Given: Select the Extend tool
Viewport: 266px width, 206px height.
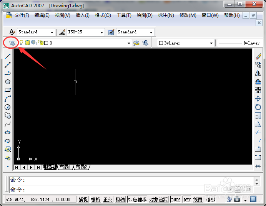Looking at the screenshot, I should click(x=258, y=141).
